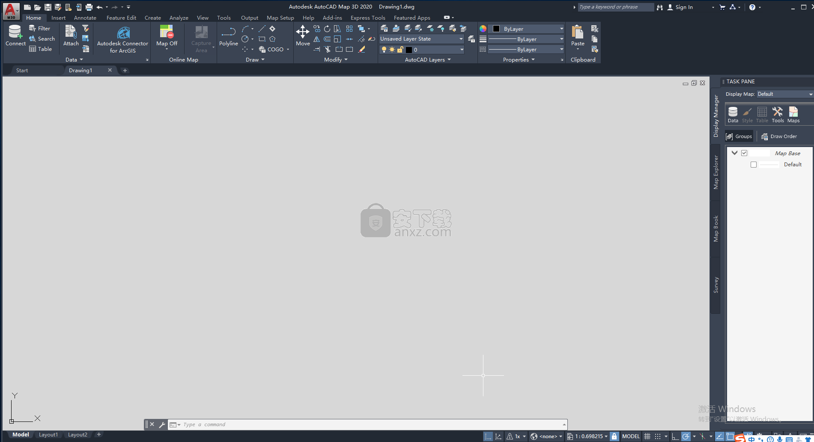Click the Mirror modify icon

click(x=317, y=39)
